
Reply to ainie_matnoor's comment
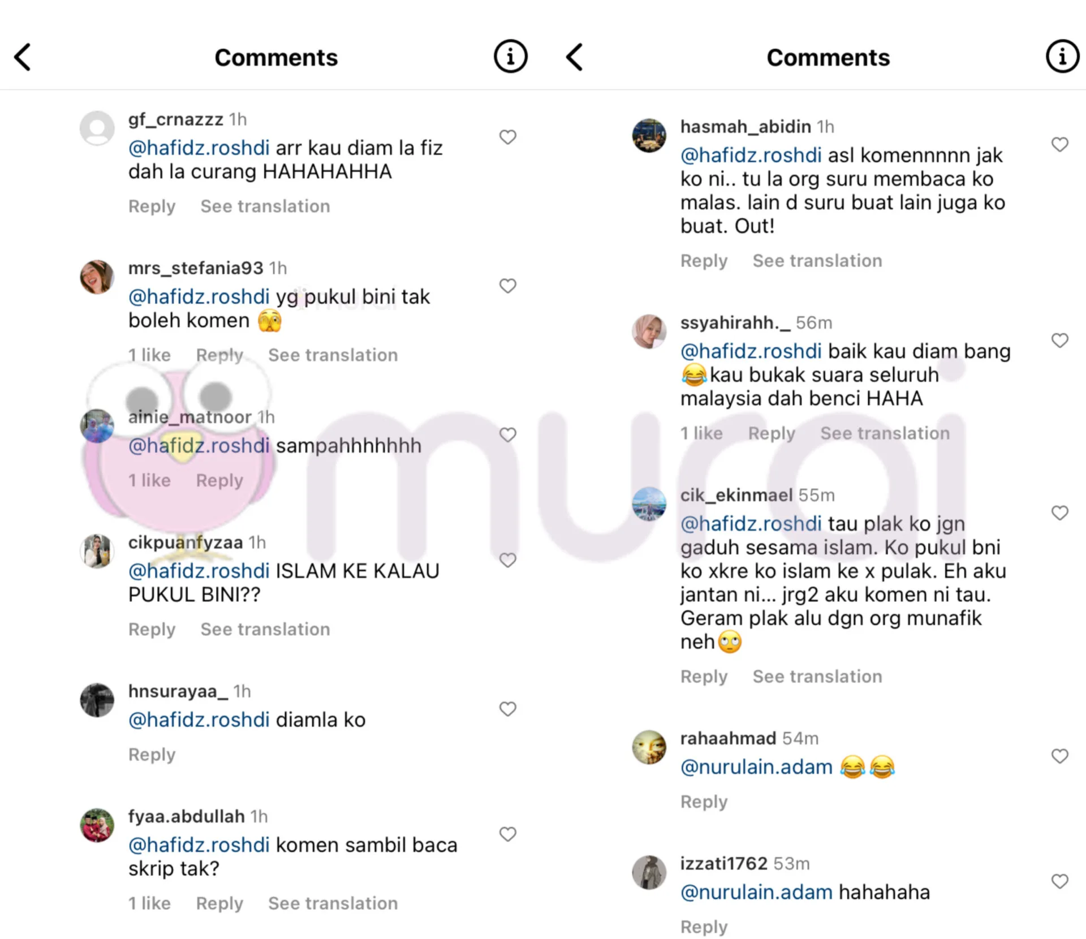(x=219, y=480)
